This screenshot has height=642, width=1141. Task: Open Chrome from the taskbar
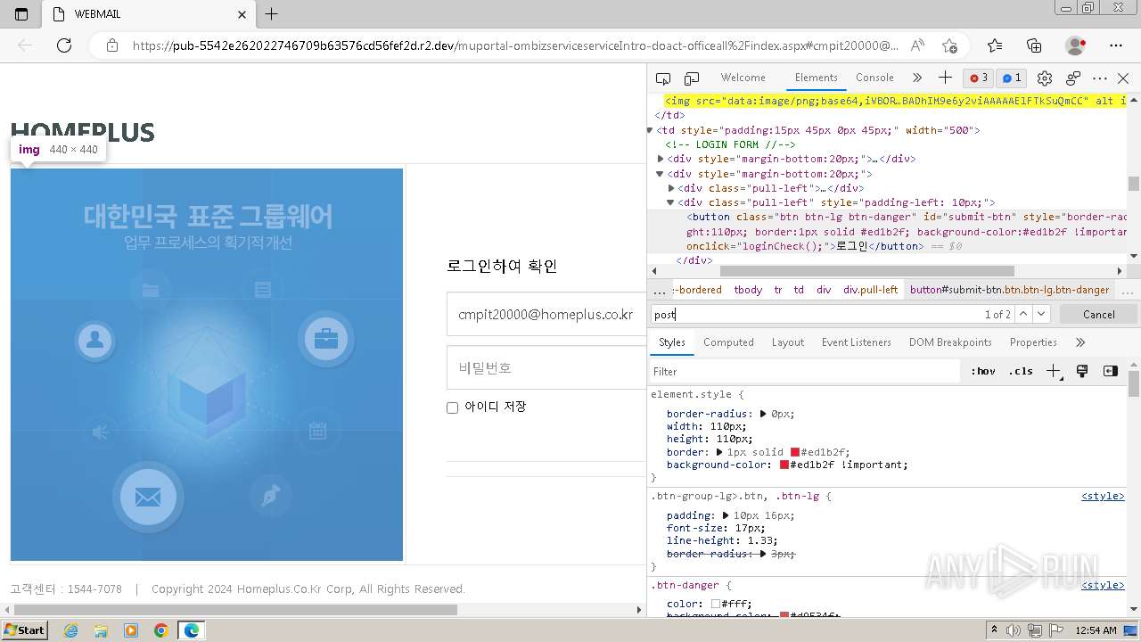[x=161, y=630]
